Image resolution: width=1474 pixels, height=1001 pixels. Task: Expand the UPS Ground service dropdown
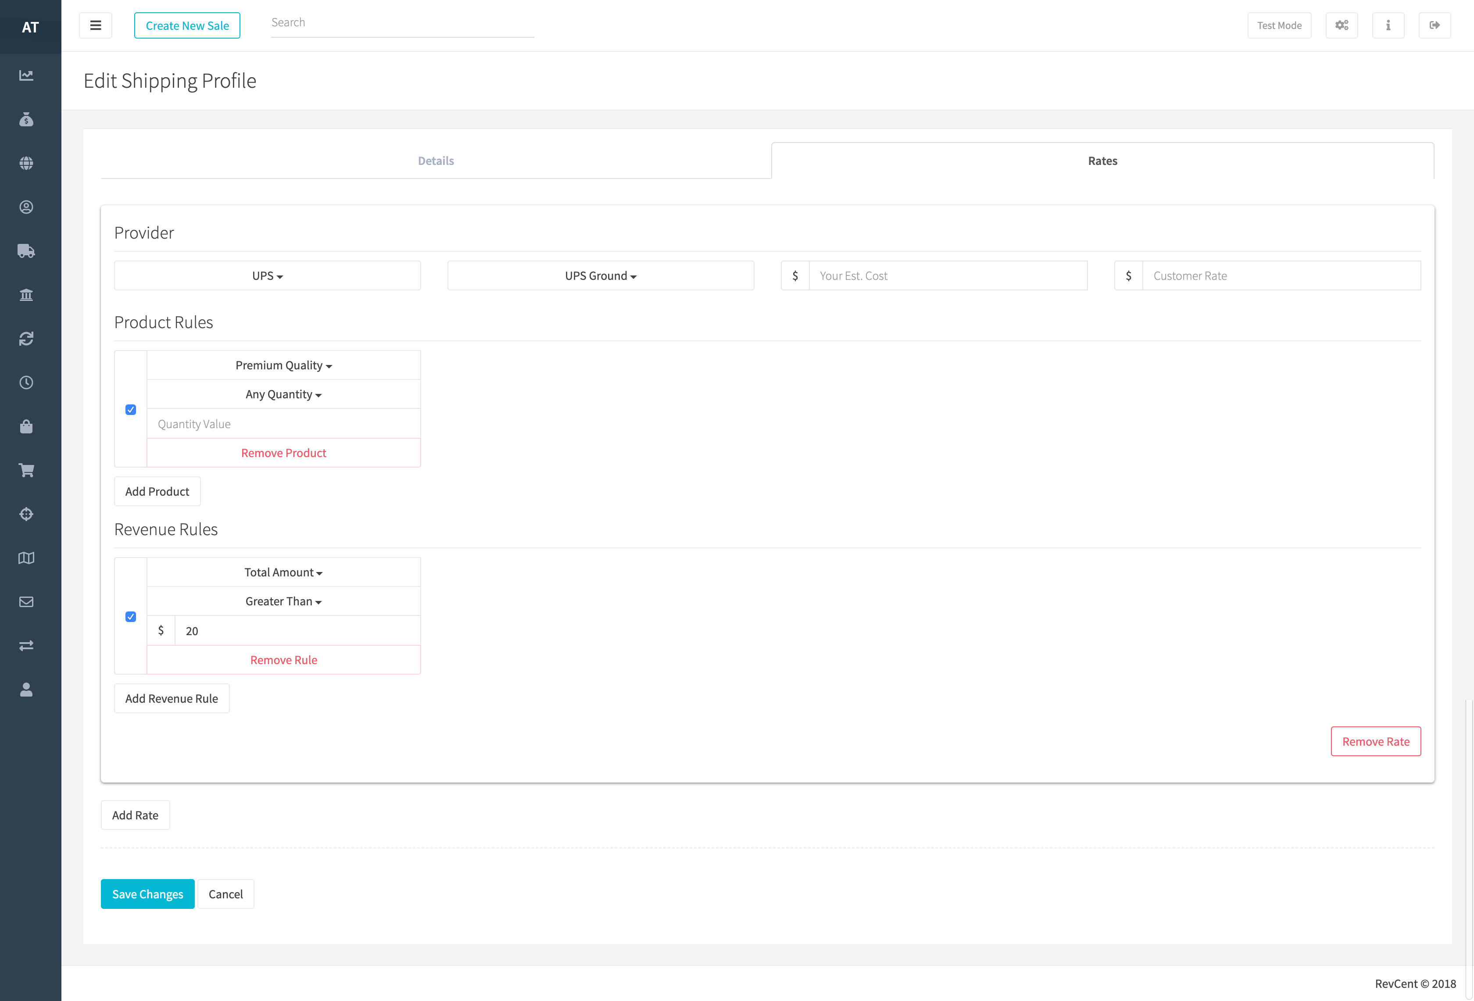coord(600,276)
